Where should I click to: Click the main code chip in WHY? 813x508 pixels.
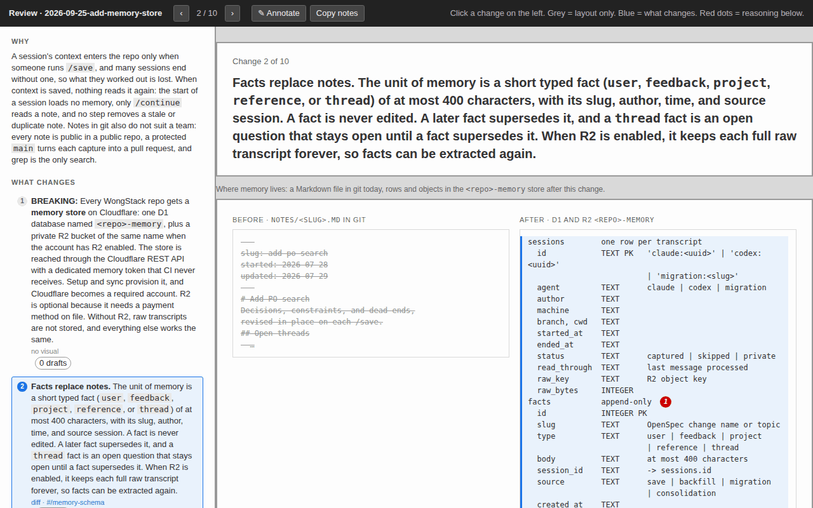24,149
